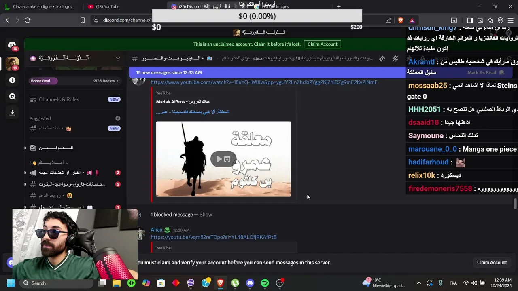Open Windows Start menu
The image size is (518, 291).
[11, 283]
